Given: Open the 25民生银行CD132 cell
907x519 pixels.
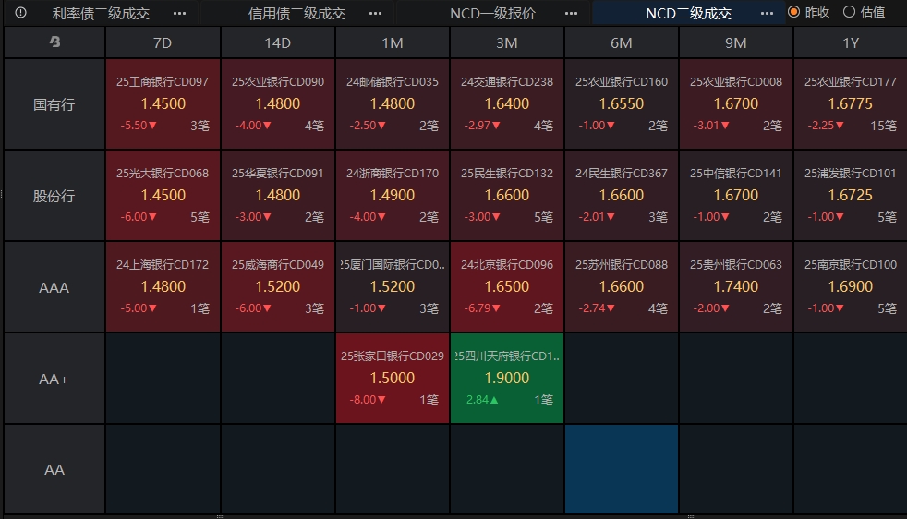Looking at the screenshot, I should 507,196.
